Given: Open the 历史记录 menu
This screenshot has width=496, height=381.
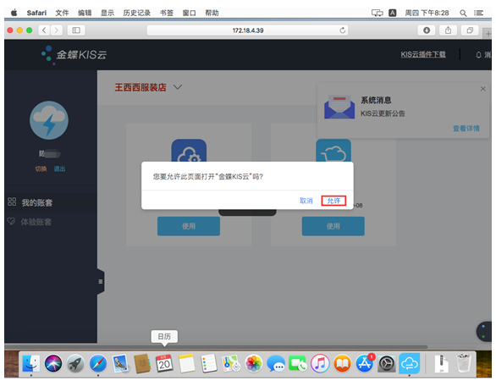Looking at the screenshot, I should pos(136,13).
